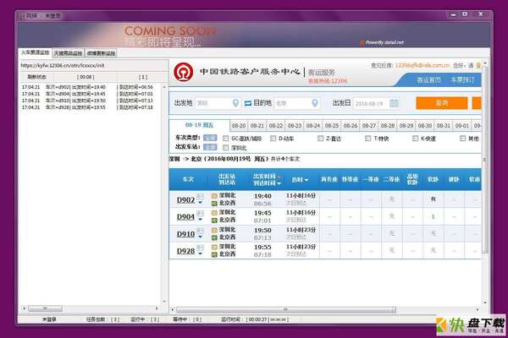Image resolution: width=508 pixels, height=338 pixels.
Task: Click the 有 soft sleeper cell for D902
Action: 433,199
